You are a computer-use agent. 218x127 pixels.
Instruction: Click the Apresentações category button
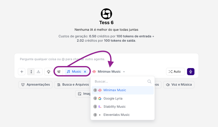(36, 85)
